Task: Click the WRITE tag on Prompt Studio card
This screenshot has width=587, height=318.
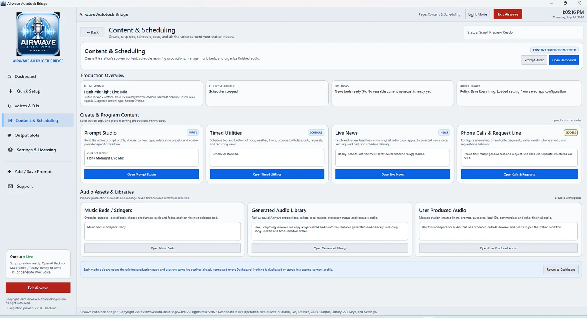Action: coord(193,132)
